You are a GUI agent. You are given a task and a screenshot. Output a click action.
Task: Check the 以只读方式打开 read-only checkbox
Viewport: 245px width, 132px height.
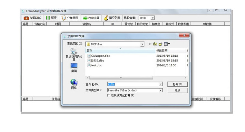tap(108, 95)
